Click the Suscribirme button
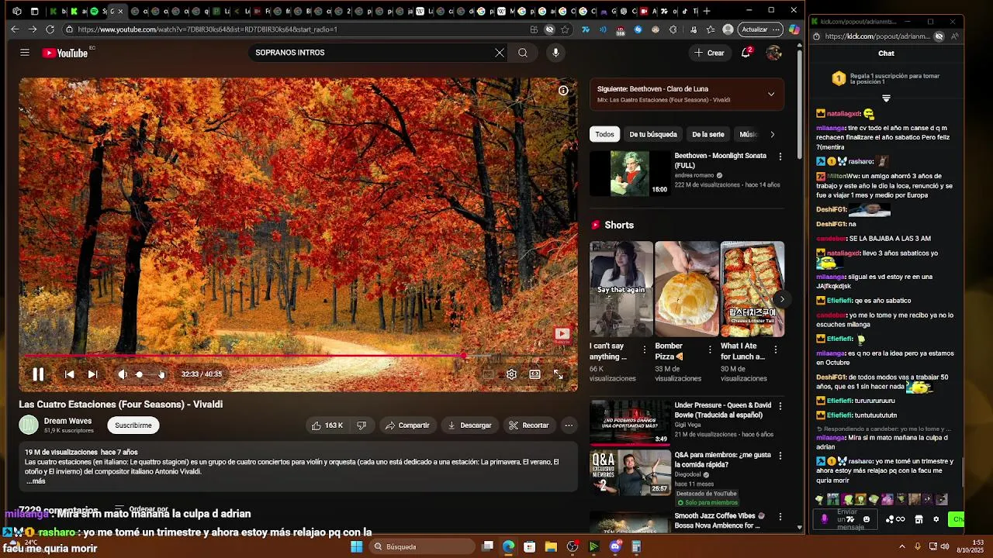 click(133, 425)
